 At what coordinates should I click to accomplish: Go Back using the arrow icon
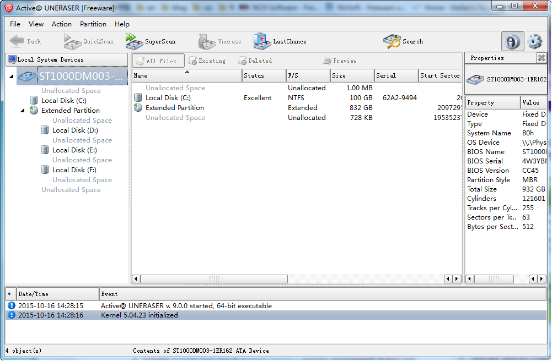(x=25, y=41)
